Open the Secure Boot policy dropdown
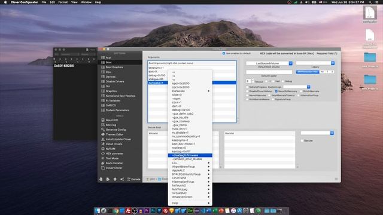 point(317,133)
